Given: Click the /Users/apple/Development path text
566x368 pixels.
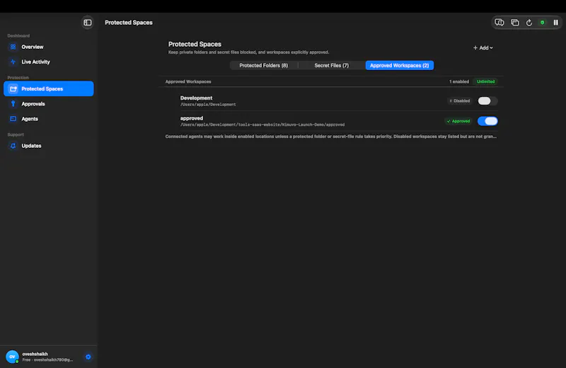Looking at the screenshot, I should pyautogui.click(x=208, y=104).
